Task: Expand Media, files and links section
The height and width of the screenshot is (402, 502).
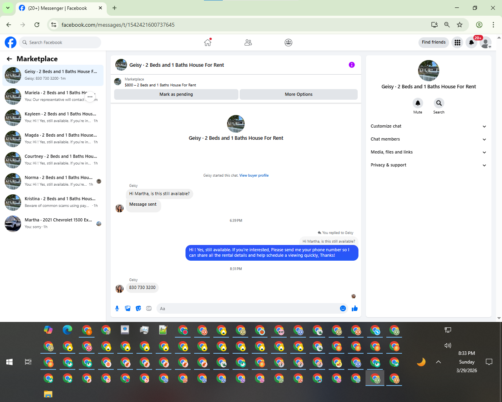Action: tap(429, 152)
